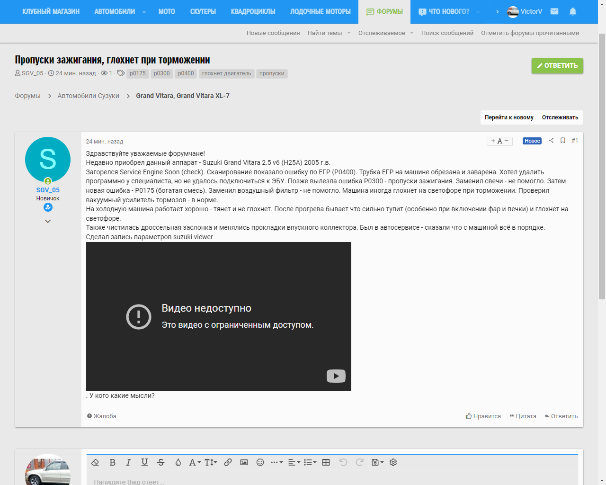Open the font family dropdown

pyautogui.click(x=195, y=462)
